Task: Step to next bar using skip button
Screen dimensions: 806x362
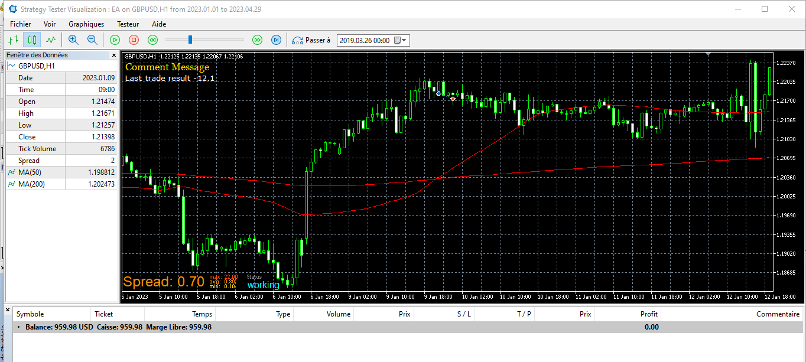Action: point(276,40)
